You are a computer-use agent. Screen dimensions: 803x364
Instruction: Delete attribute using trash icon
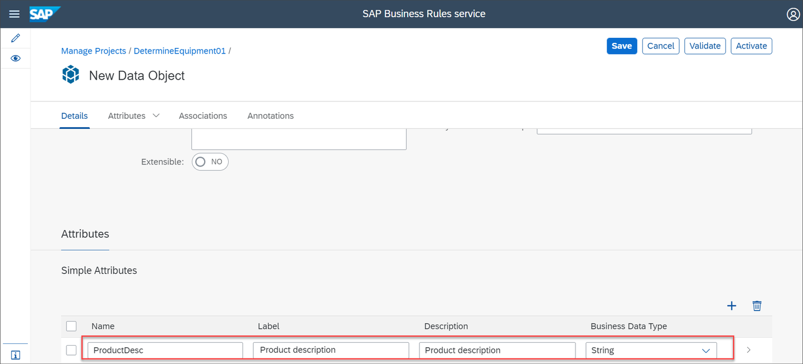tap(757, 305)
